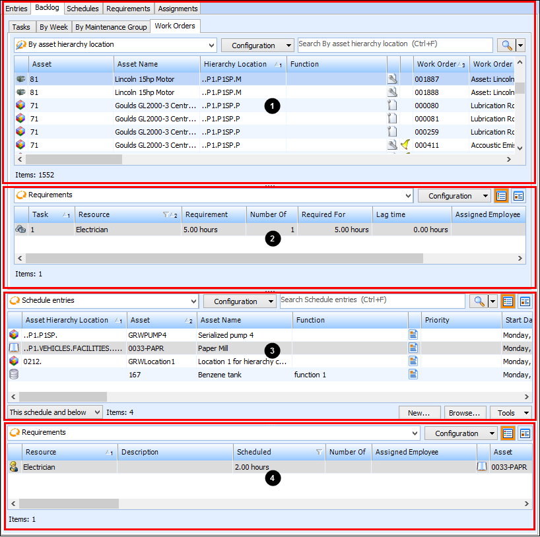The width and height of the screenshot is (540, 537).
Task: Click Scheduled column filter icon
Action: (320, 452)
